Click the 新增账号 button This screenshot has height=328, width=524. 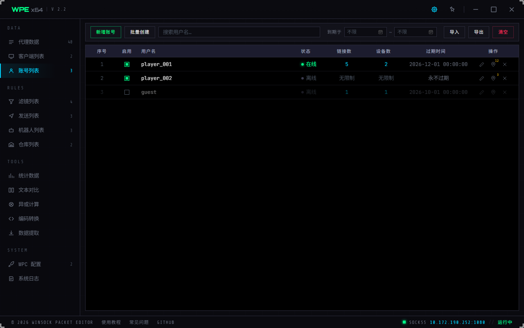point(106,32)
